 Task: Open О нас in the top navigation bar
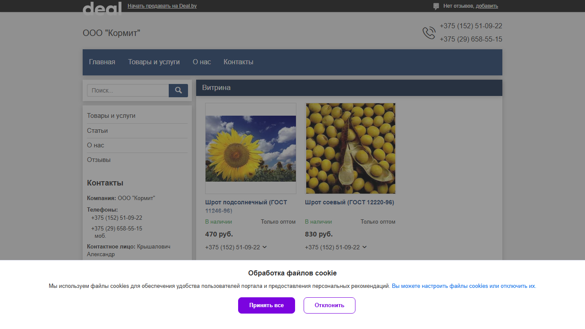[202, 62]
